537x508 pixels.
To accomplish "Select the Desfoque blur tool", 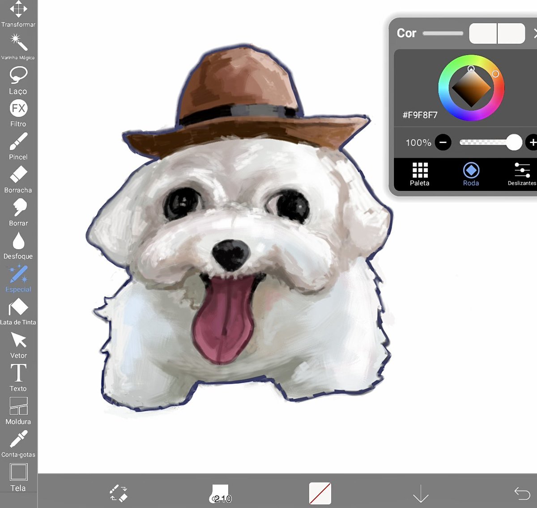I will point(18,245).
